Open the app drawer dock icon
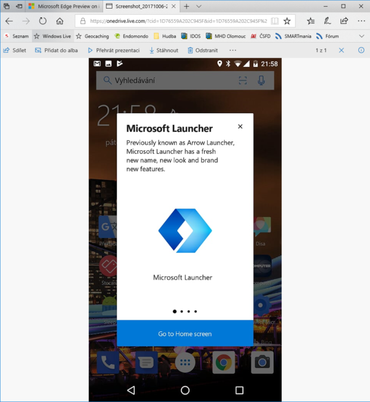Screen dimensions: 370x402 pyautogui.click(x=185, y=362)
